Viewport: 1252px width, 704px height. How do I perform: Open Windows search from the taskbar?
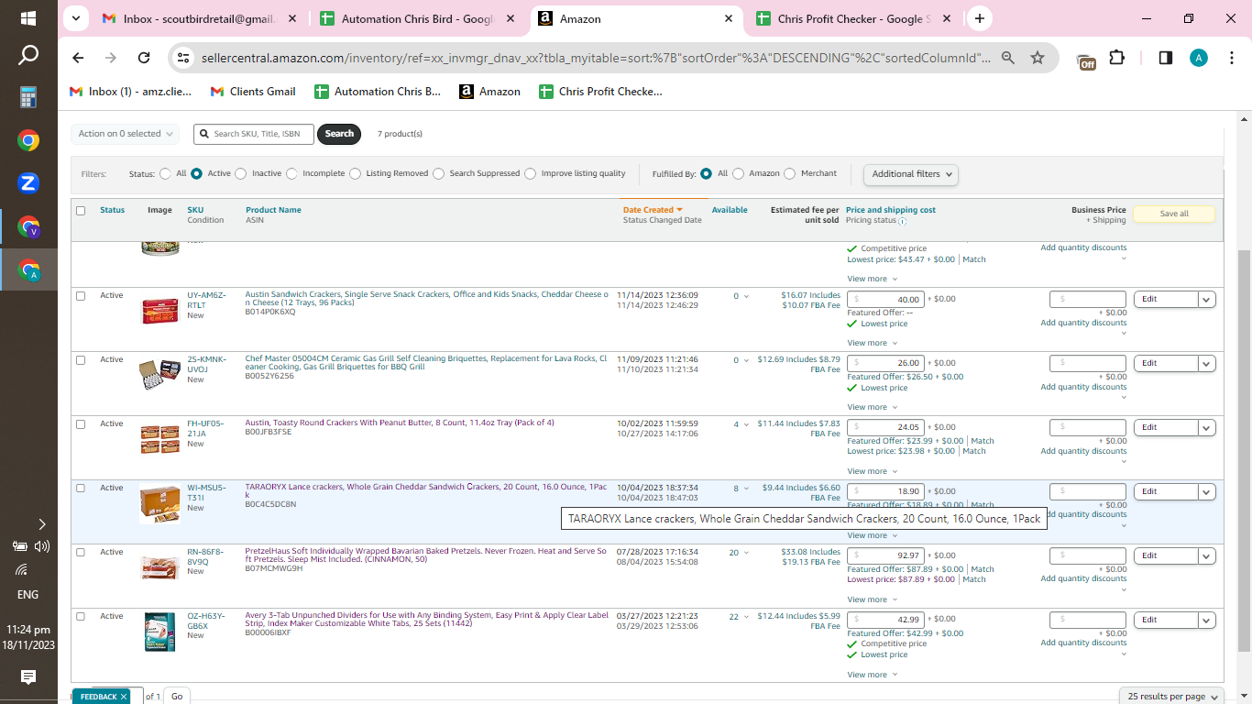(28, 56)
